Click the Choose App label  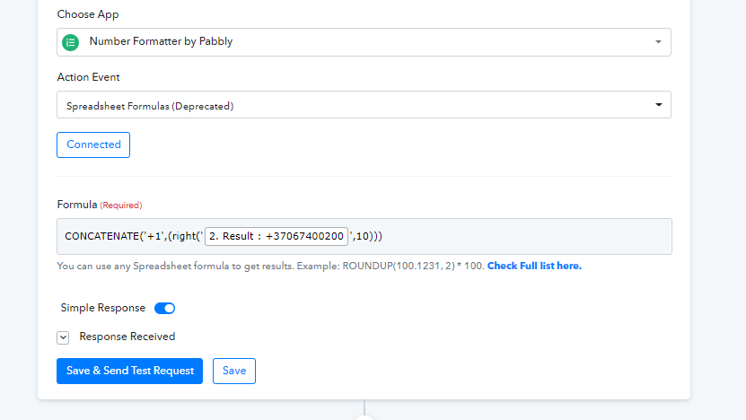88,14
